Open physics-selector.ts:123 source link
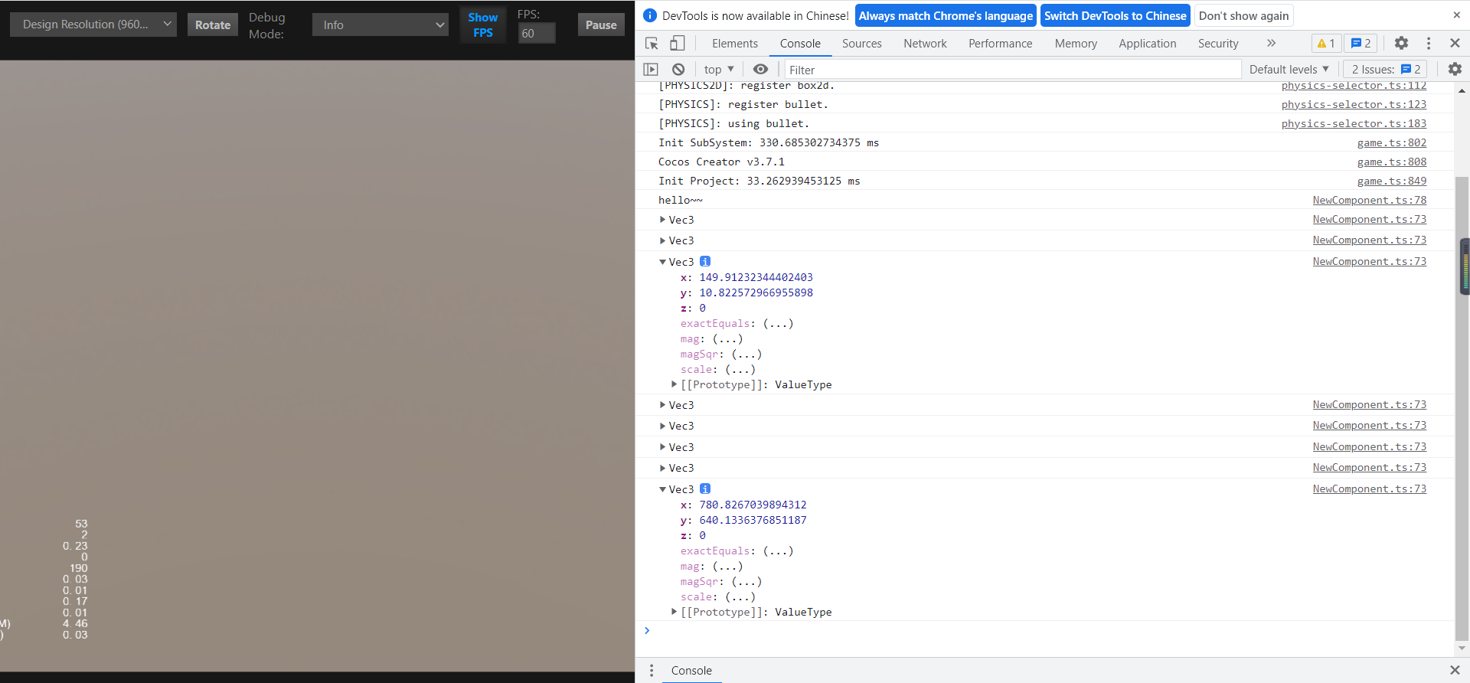Screen dimensions: 1470x683 point(1354,104)
